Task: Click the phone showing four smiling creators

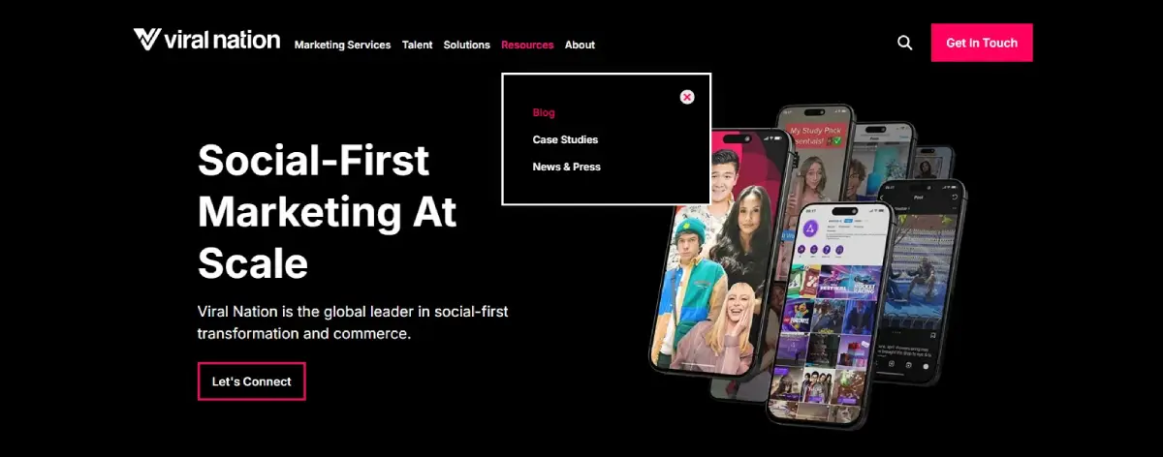Action: click(717, 252)
